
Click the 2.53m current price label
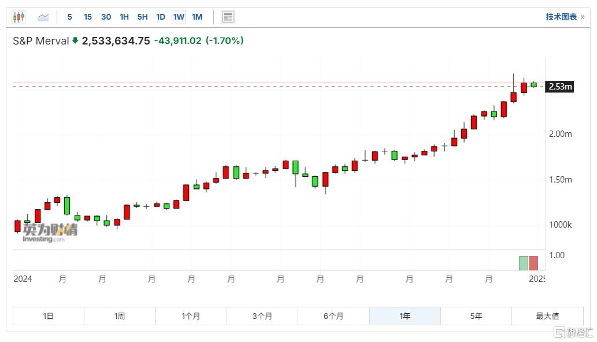(559, 87)
